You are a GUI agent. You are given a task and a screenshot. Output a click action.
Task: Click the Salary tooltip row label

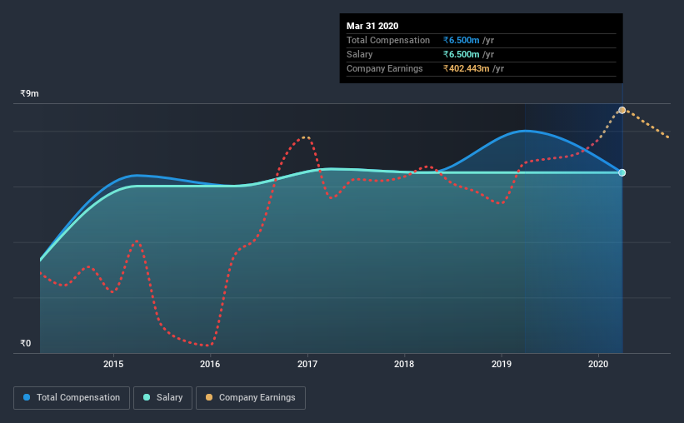point(359,54)
